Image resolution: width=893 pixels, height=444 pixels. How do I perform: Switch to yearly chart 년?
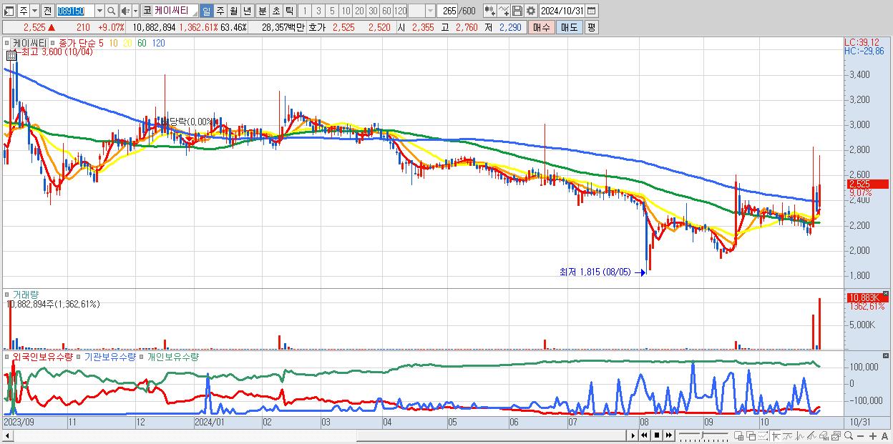(x=247, y=11)
